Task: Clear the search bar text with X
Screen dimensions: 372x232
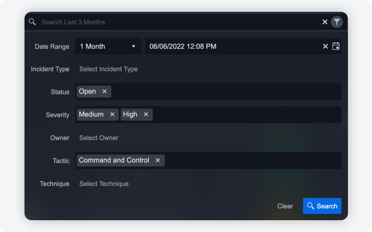Action: (x=325, y=22)
